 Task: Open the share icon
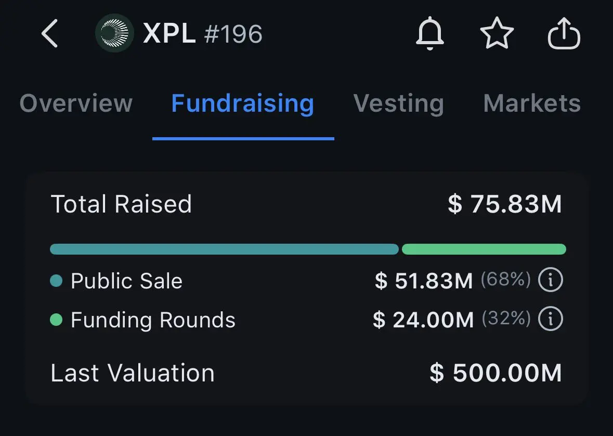[564, 34]
